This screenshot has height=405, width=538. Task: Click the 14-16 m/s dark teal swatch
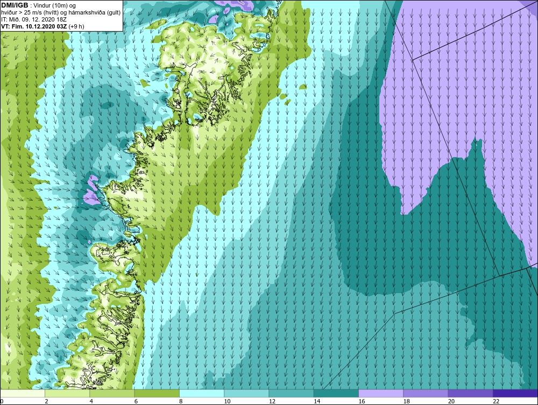(336, 393)
